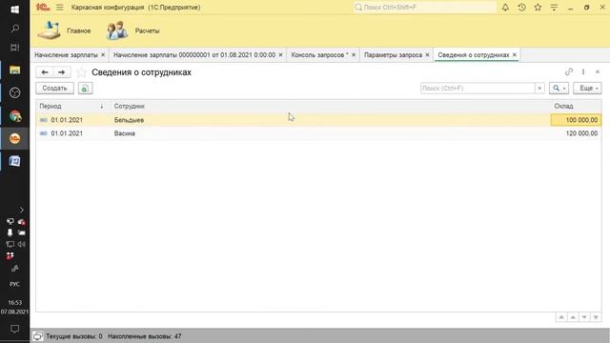610x343 pixels.
Task: Open the File Explorer taskbar icon
Action: [15, 70]
